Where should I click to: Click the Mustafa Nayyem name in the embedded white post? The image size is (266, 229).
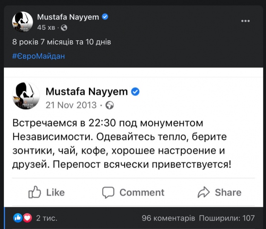[x=87, y=91]
